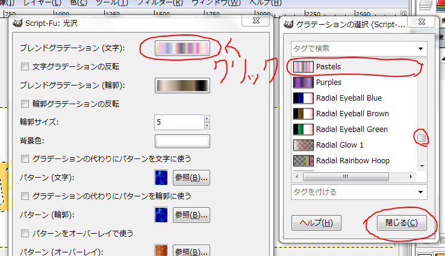This screenshot has width=445, height=256.
Task: Open the ツール(T) menu
Action: click(112, 3)
